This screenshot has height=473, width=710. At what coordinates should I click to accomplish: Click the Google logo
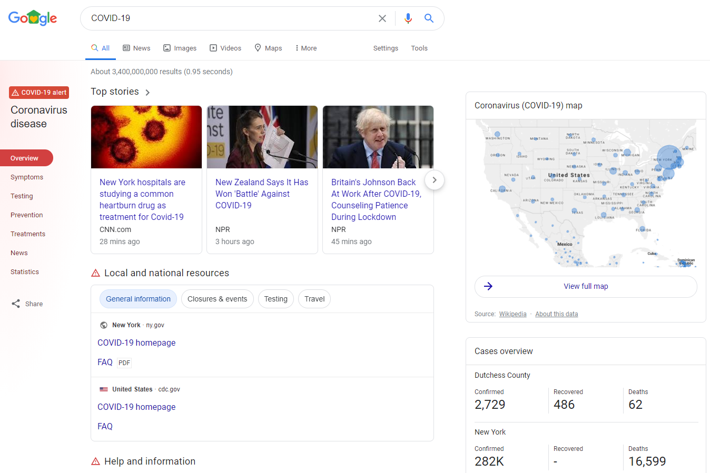point(33,18)
